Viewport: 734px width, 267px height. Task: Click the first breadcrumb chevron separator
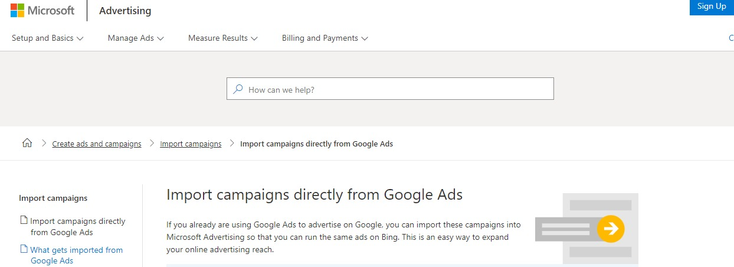click(x=44, y=144)
